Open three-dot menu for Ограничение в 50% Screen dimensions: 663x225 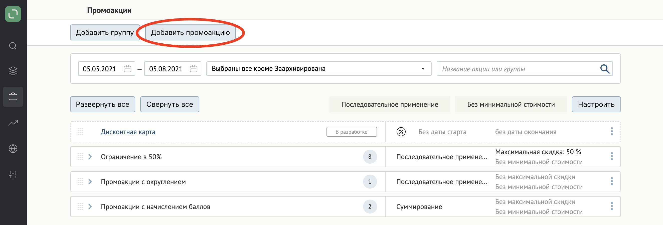[x=612, y=156]
